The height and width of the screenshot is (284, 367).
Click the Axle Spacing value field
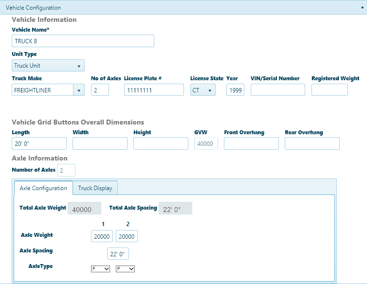[x=118, y=254]
